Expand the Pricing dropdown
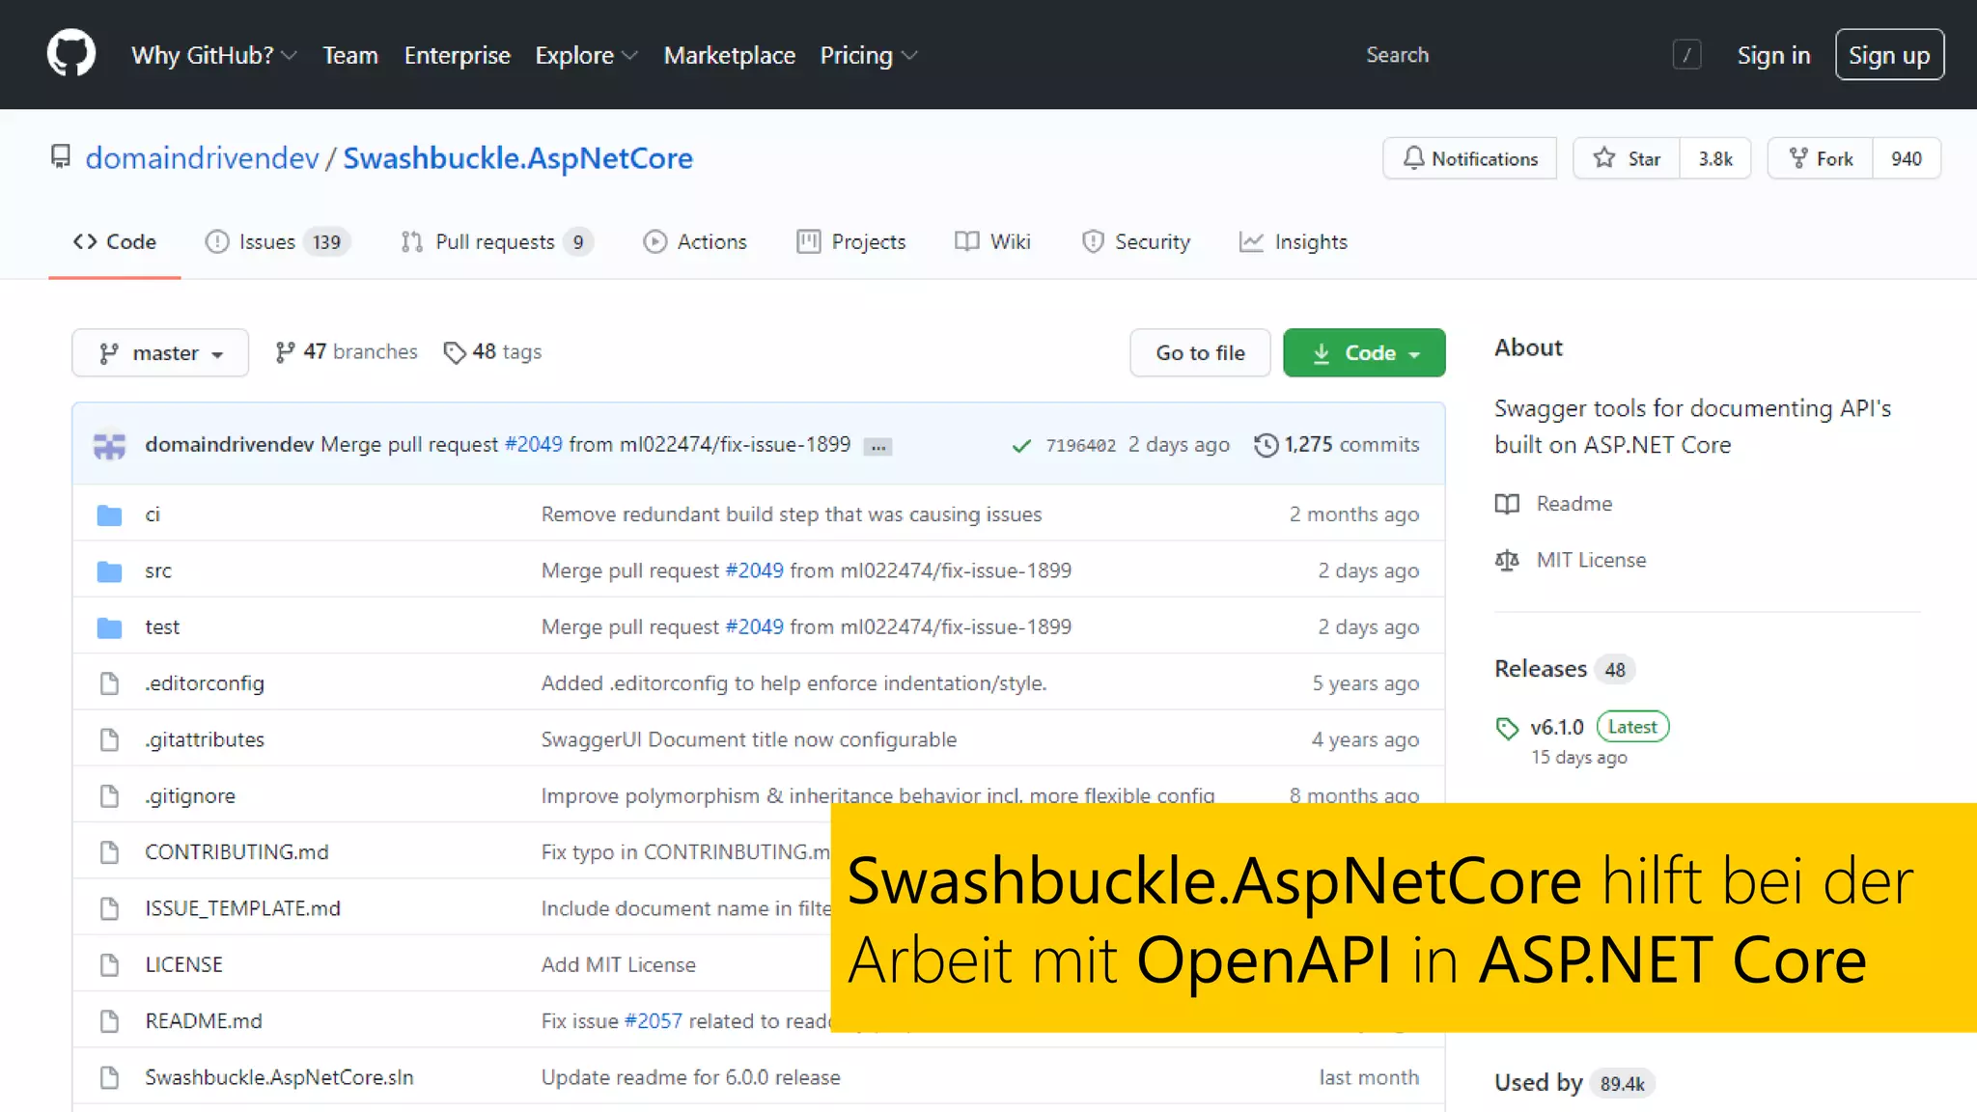This screenshot has height=1112, width=1977. (868, 55)
